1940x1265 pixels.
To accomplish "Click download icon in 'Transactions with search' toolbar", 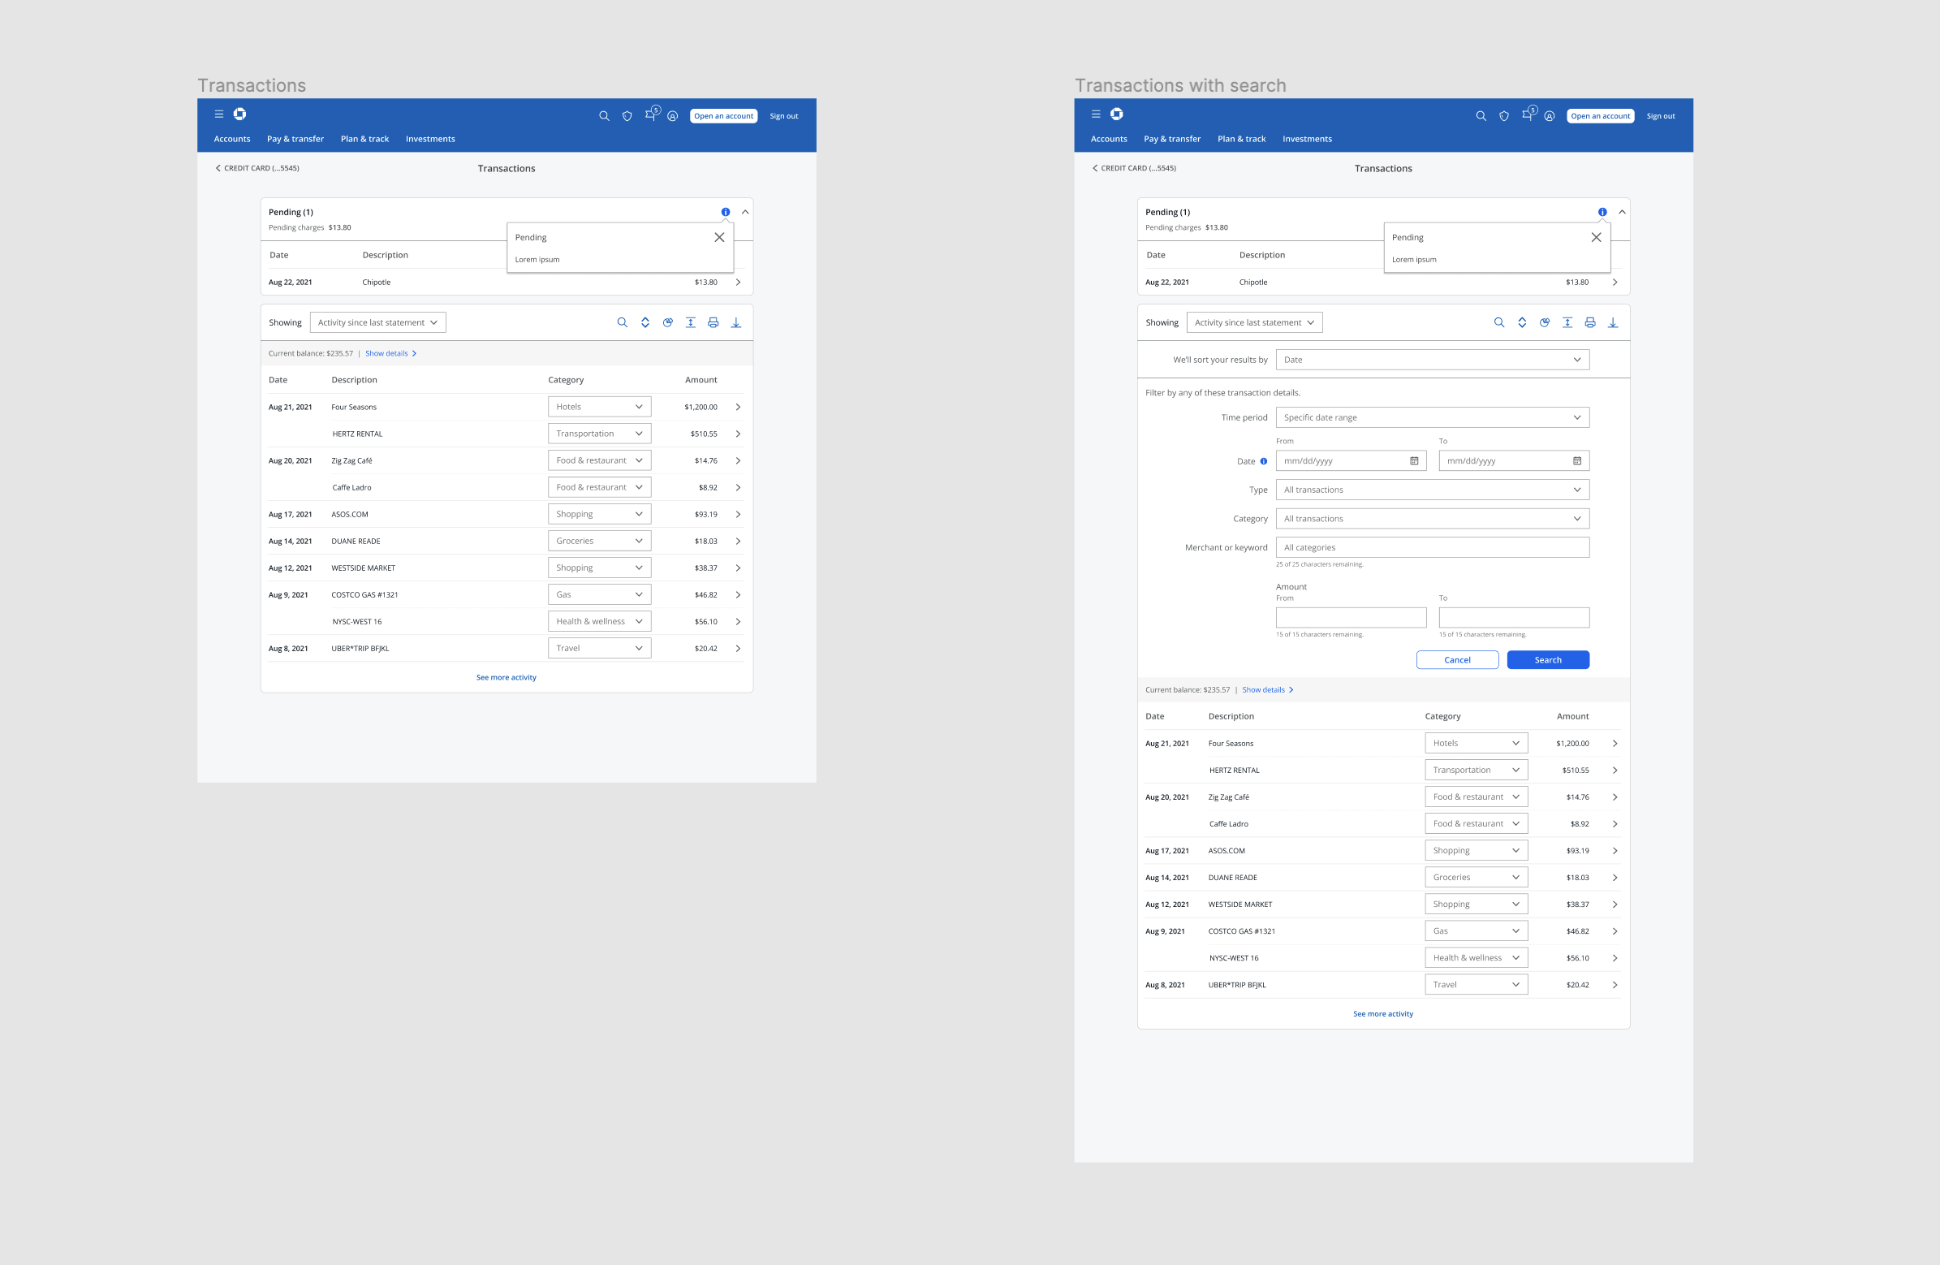I will tap(1612, 322).
